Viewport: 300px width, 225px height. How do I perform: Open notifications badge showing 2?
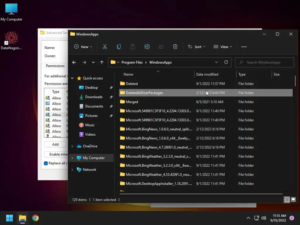(x=292, y=218)
